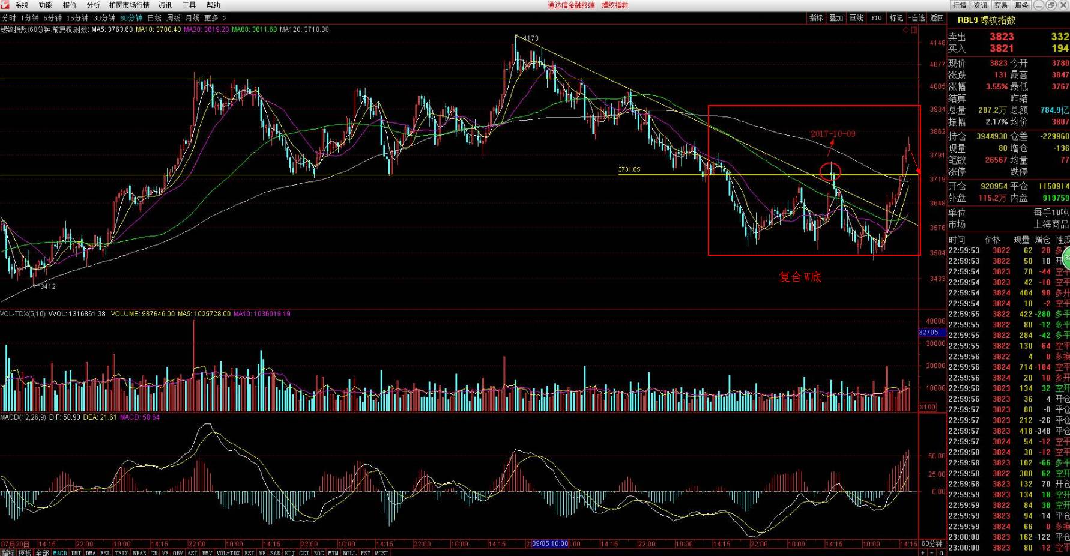Select the OBV indicator
The image size is (1070, 556).
point(178,552)
